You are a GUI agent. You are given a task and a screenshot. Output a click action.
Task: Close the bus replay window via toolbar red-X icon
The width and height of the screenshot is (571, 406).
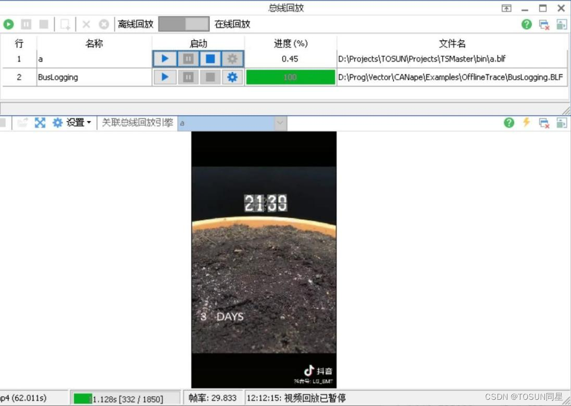pyautogui.click(x=544, y=24)
